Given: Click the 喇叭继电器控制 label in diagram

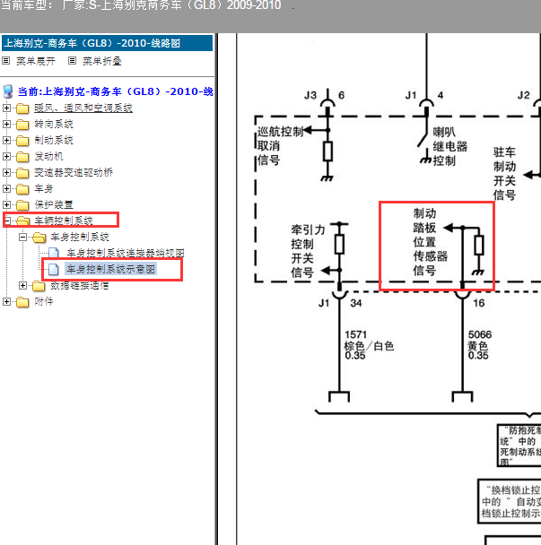Looking at the screenshot, I should 449,146.
